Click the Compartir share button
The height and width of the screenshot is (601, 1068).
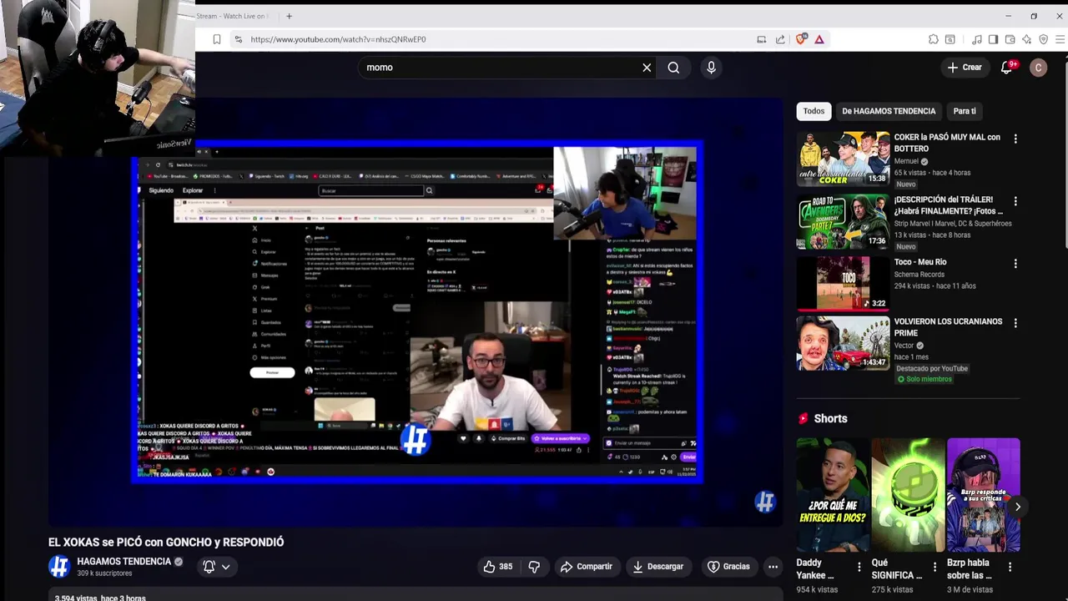point(587,567)
